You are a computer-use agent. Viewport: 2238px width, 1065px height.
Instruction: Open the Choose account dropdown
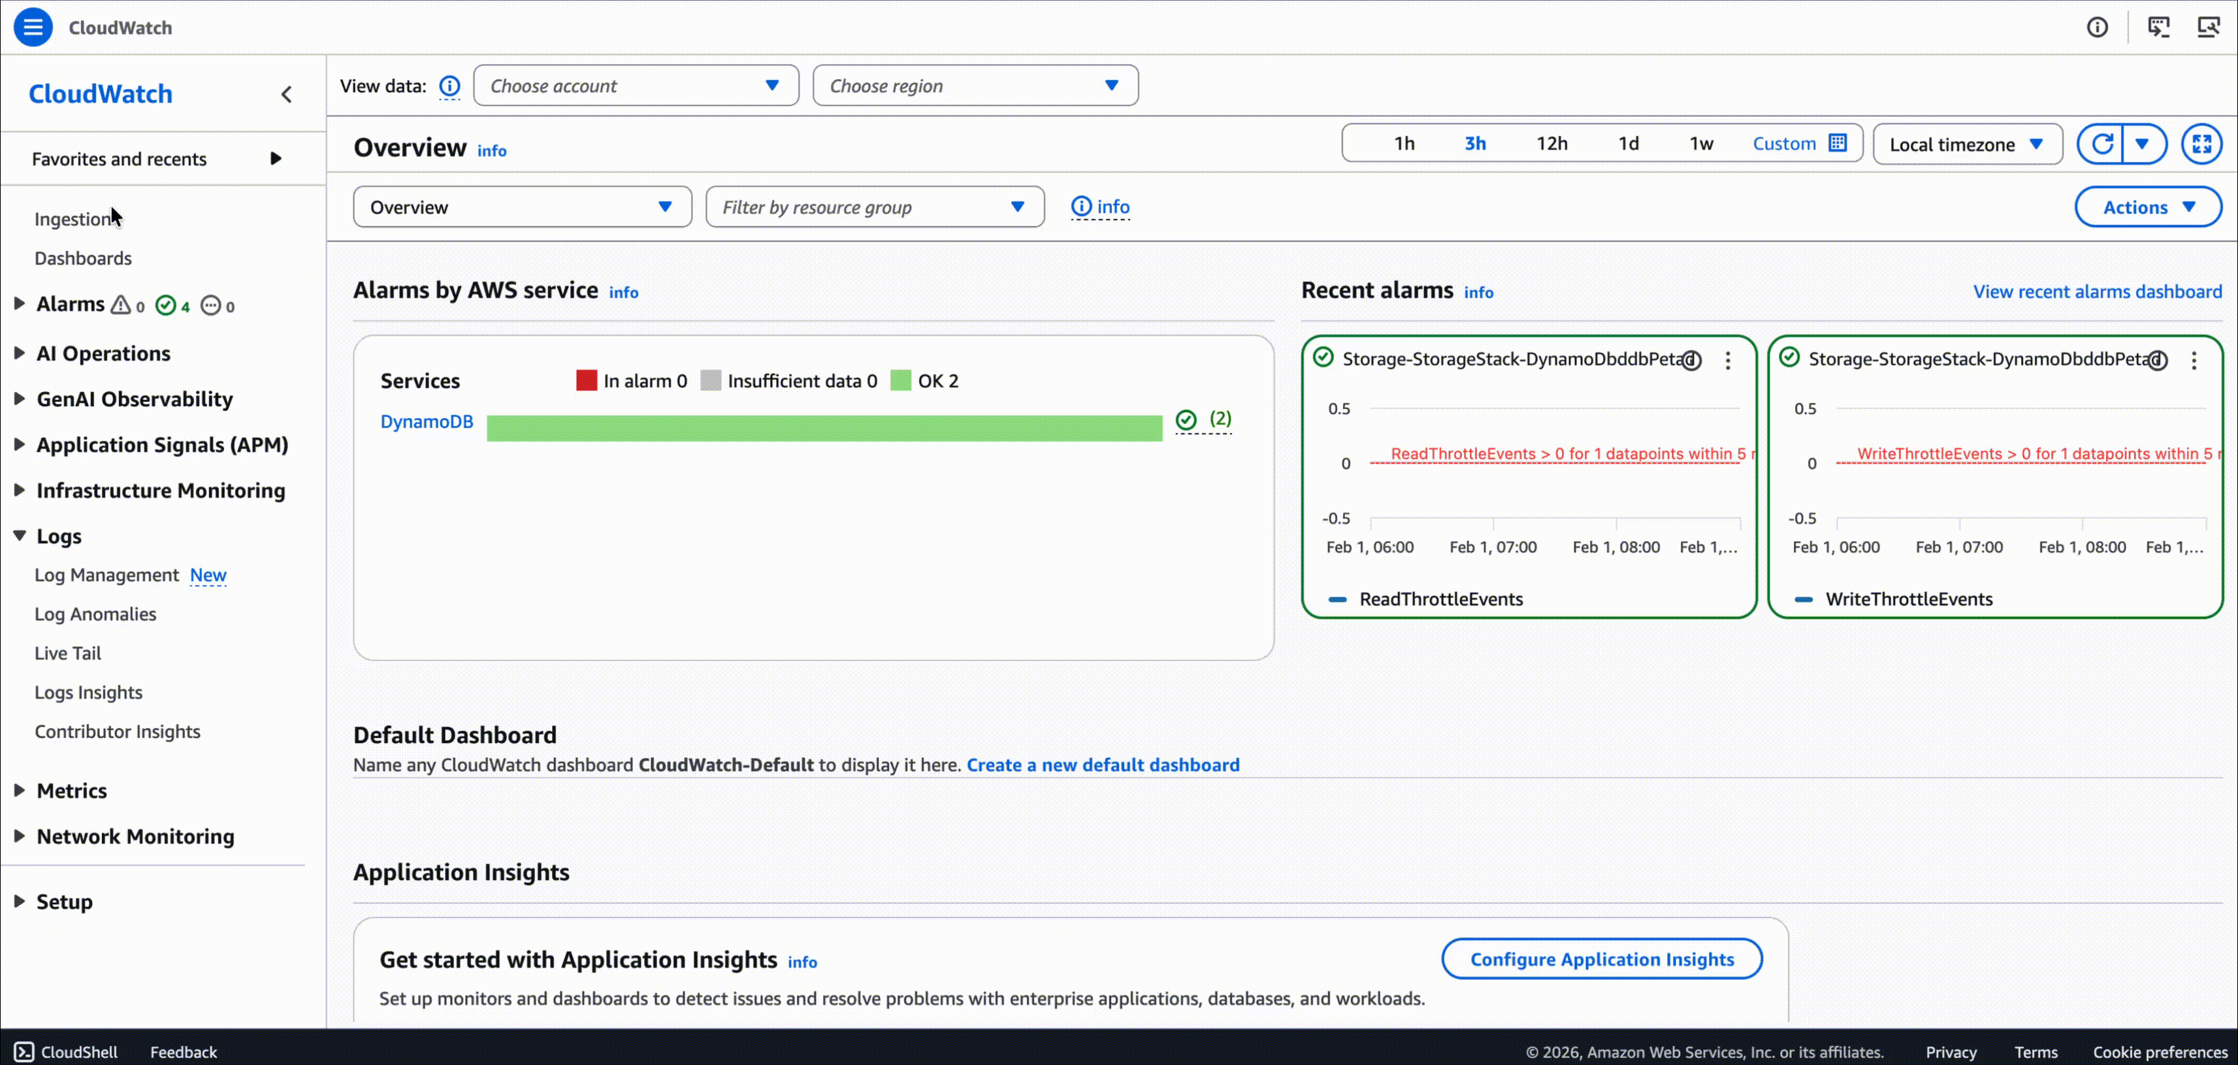point(636,85)
